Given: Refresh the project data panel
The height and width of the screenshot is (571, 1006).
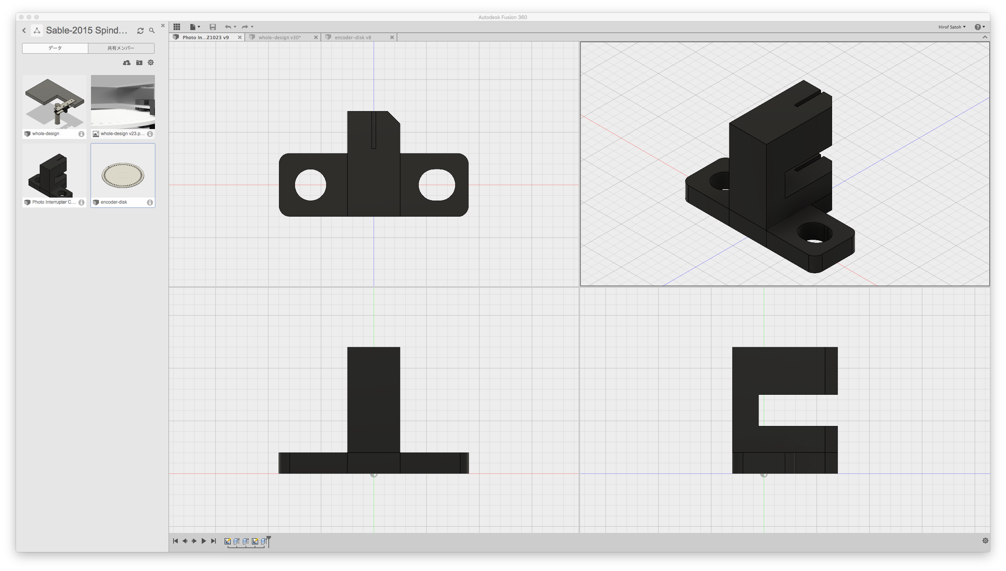Looking at the screenshot, I should (140, 30).
